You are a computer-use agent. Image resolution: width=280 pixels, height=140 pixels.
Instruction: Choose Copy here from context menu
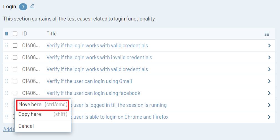point(43,114)
